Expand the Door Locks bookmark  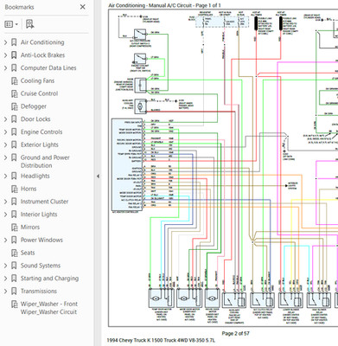(x=5, y=119)
